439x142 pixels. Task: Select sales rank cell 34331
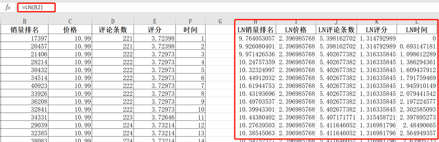point(24,118)
